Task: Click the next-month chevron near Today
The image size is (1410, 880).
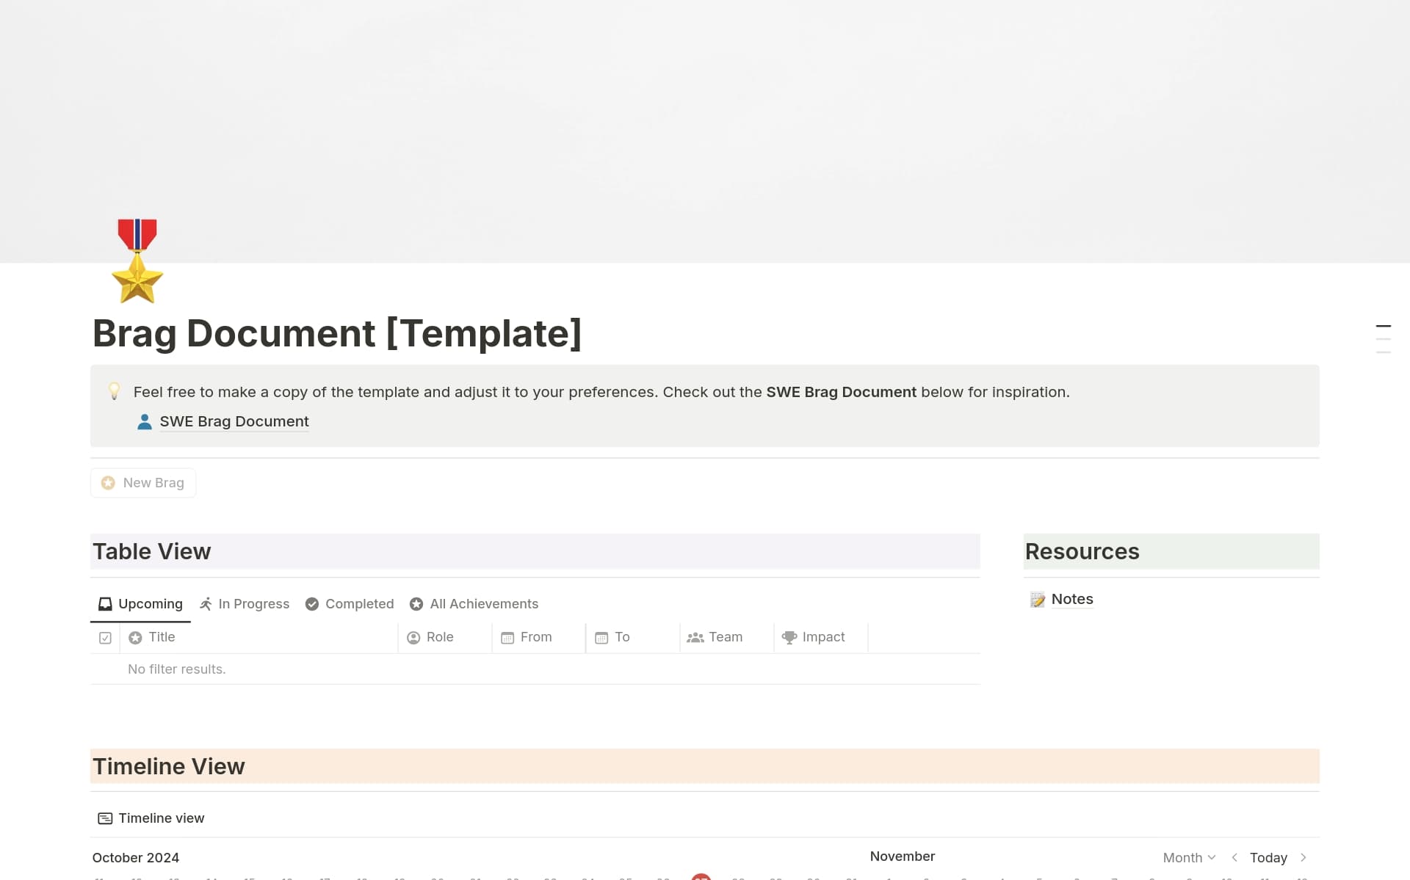Action: click(1304, 857)
